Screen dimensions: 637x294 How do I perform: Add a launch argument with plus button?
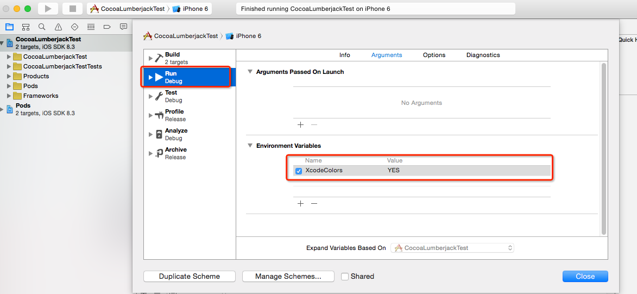[x=301, y=124]
